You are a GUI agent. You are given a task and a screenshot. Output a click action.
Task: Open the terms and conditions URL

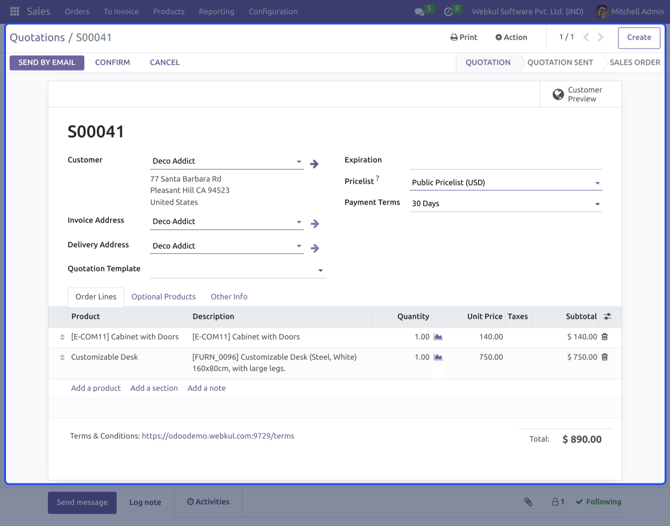tap(218, 436)
